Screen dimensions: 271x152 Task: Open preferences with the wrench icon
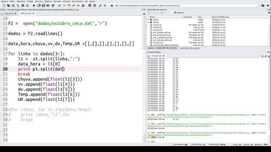[x=100, y=5]
